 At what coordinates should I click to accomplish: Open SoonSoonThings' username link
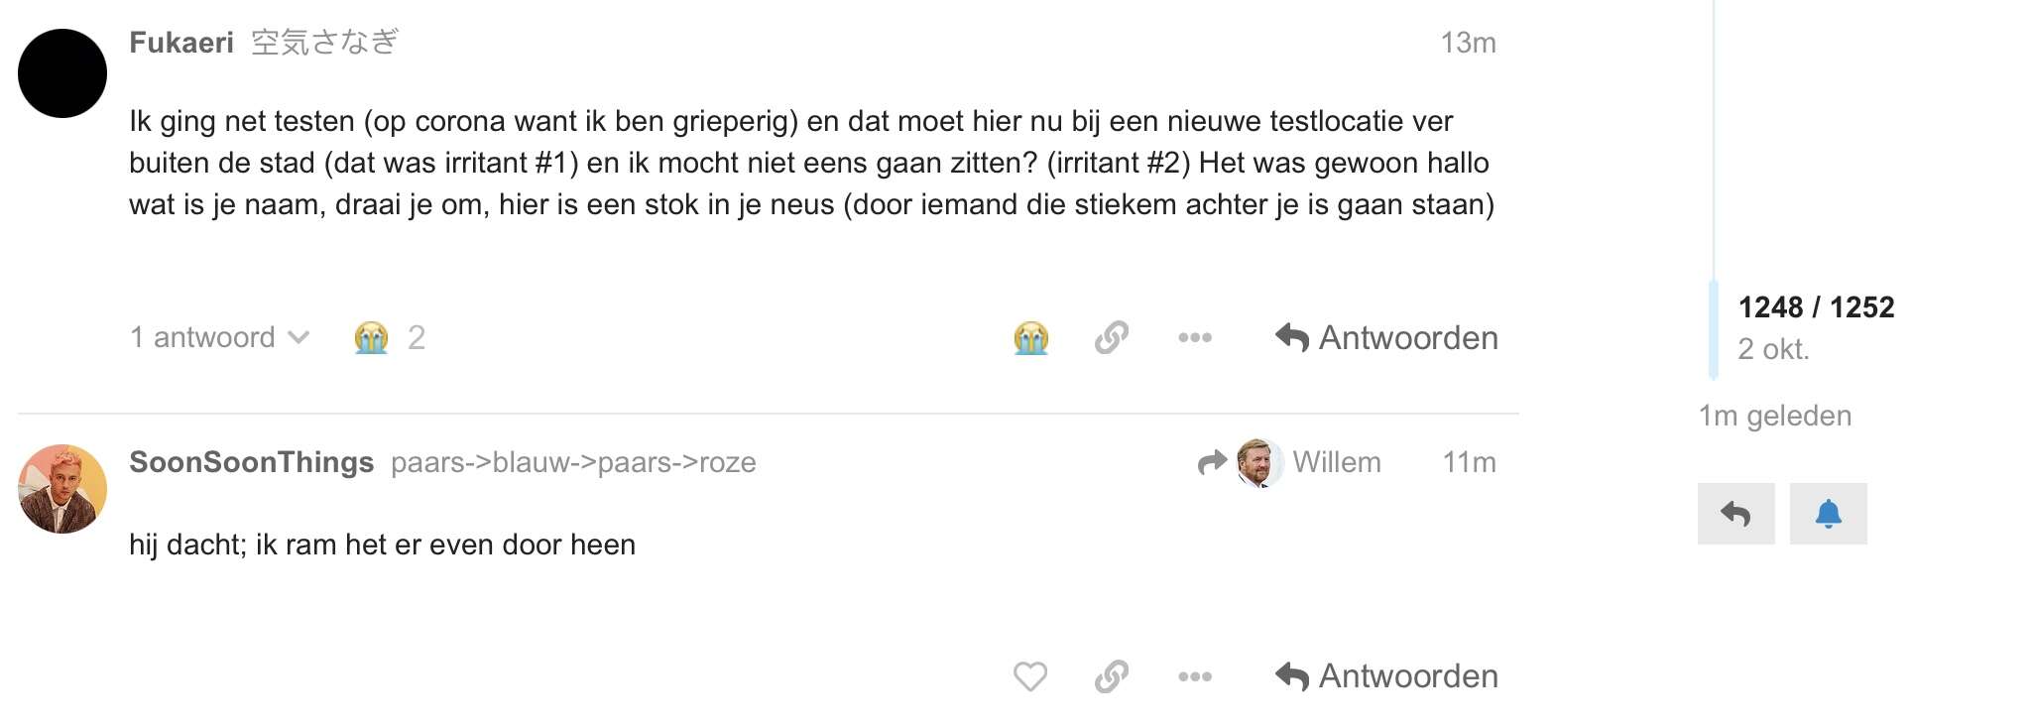252,462
